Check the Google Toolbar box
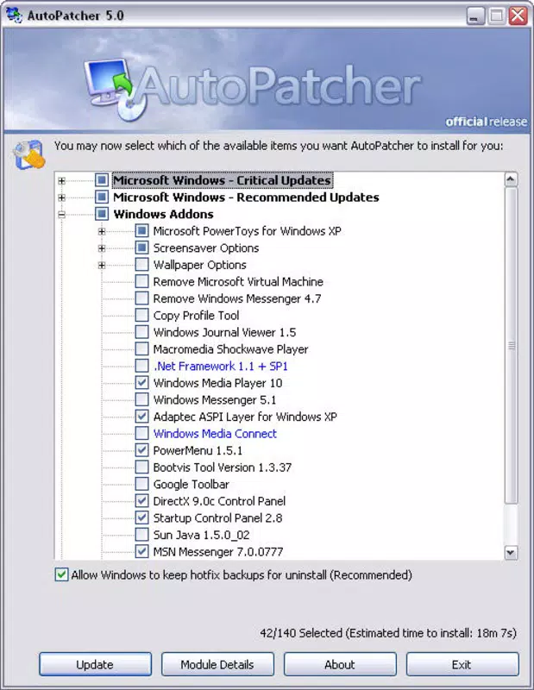Screen dimensions: 534x690 click(141, 484)
